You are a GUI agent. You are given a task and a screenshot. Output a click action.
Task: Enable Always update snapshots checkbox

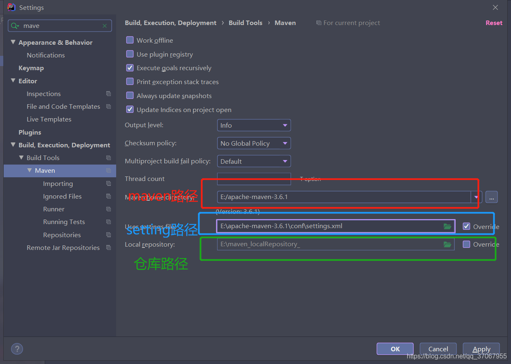(130, 96)
